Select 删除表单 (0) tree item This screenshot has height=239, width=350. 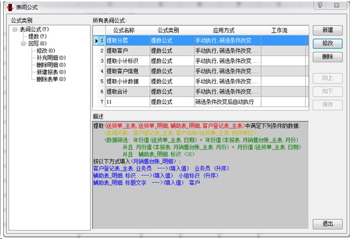coord(51,79)
